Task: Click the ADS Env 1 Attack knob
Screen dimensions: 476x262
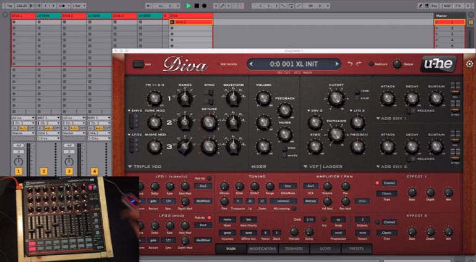Action: [x=388, y=99]
